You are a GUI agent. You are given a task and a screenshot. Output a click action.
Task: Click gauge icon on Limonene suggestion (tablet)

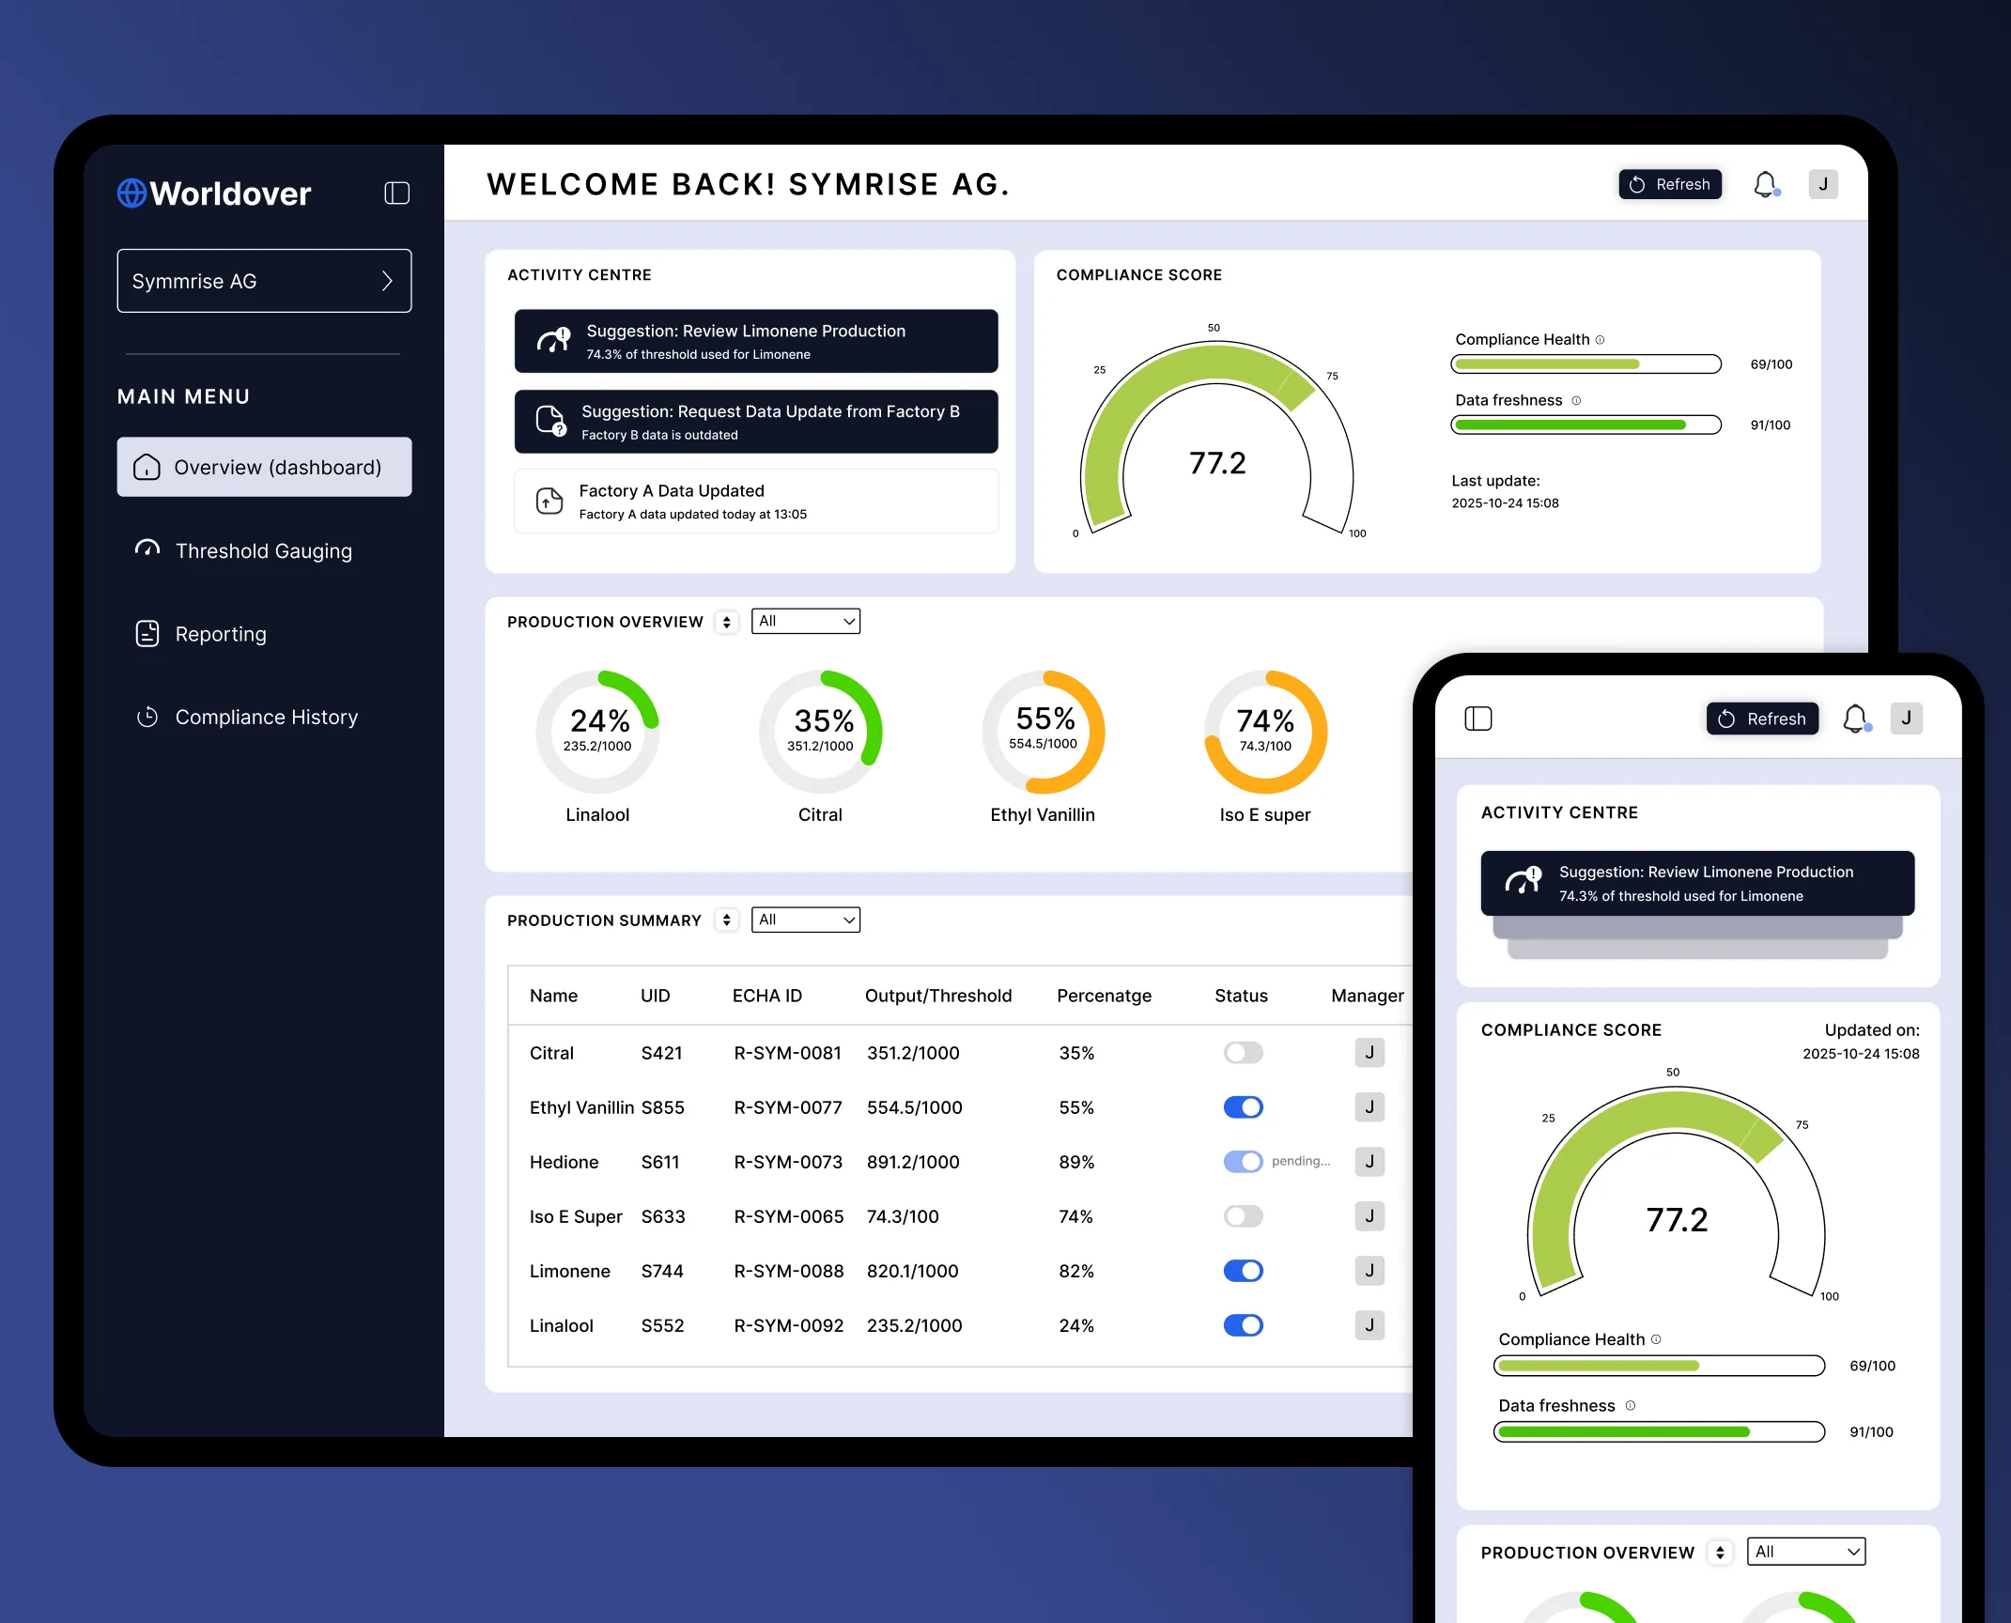pos(553,340)
